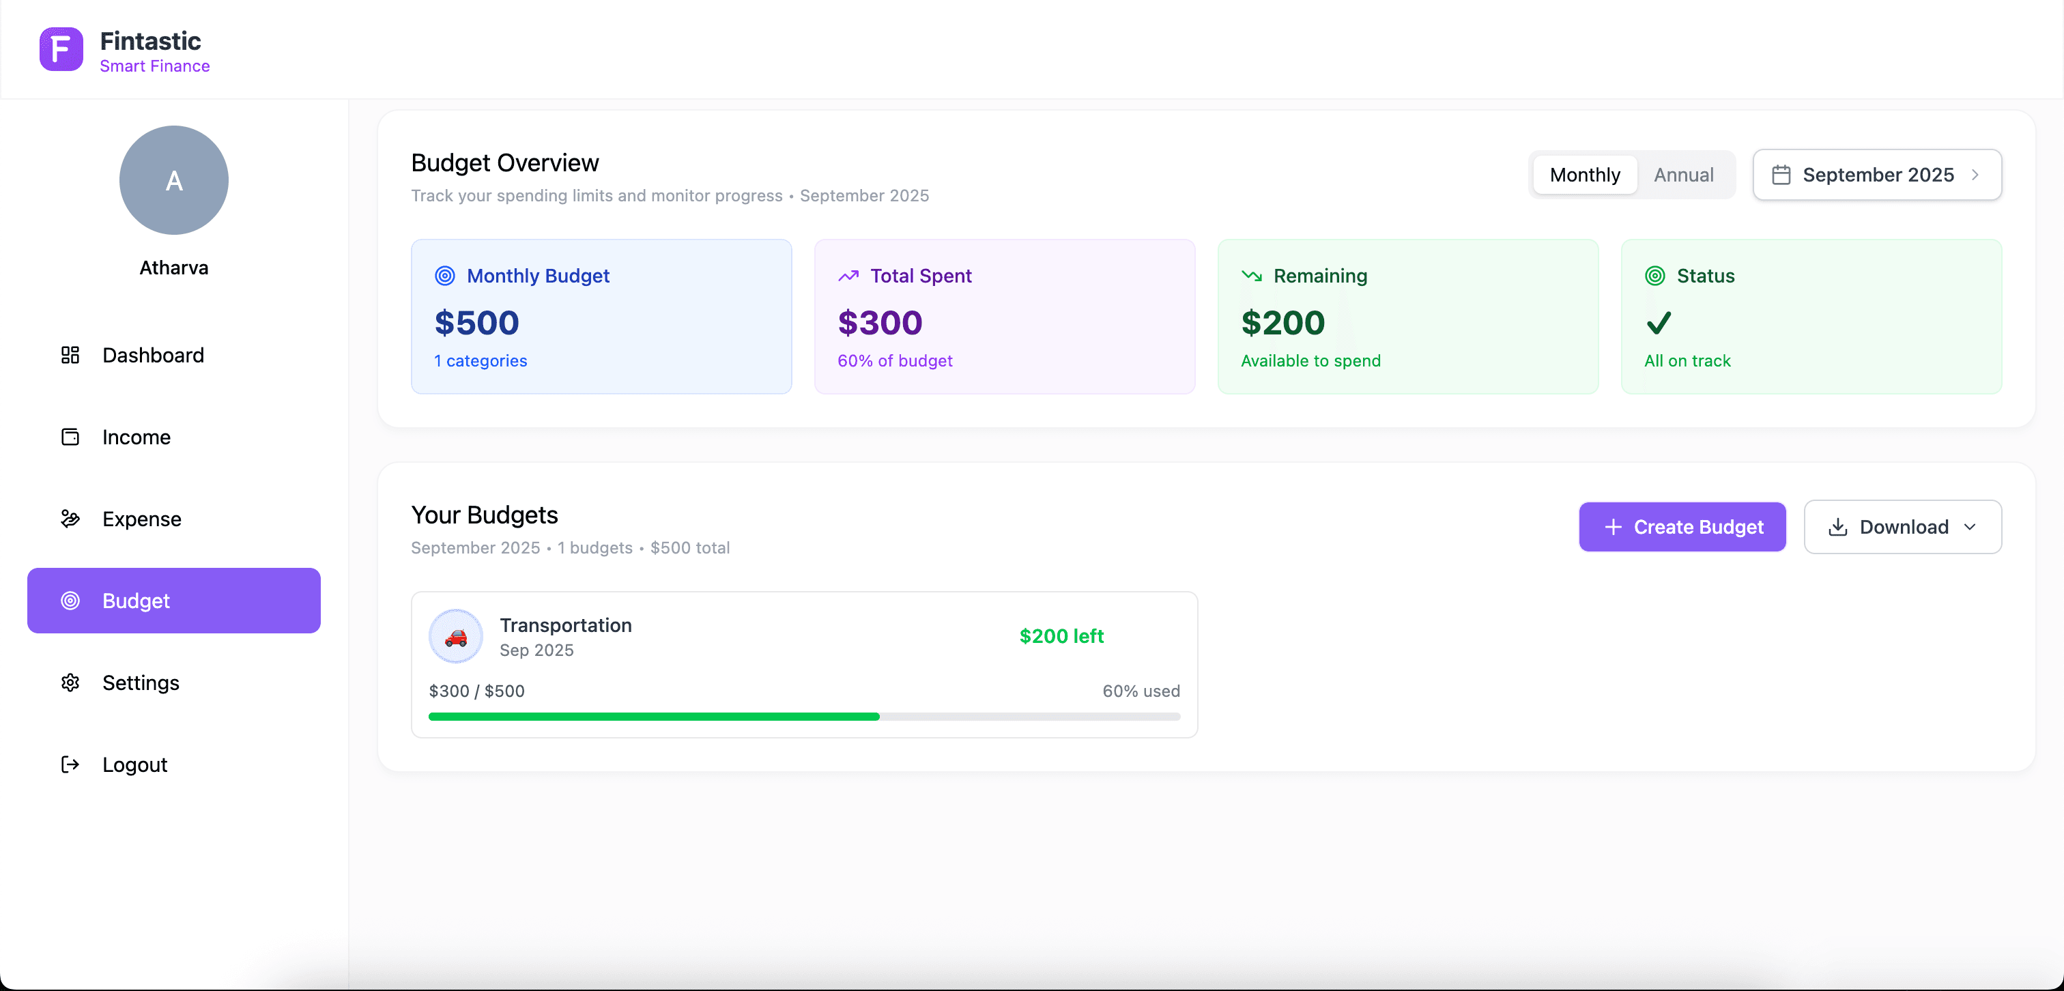Open the September 2025 month selector
Screen dimensions: 2064x991
tap(1877, 175)
